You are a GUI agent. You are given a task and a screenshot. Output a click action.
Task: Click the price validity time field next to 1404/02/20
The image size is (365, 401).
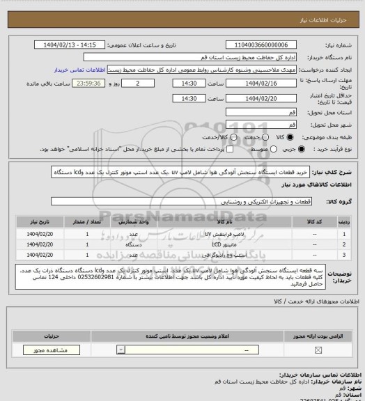pos(189,99)
